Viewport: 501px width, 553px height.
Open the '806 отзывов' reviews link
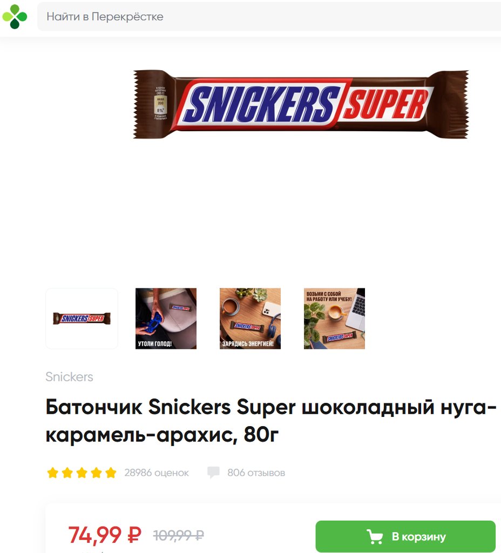point(256,473)
